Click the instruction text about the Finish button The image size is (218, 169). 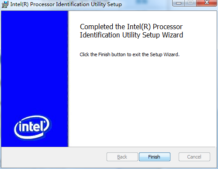click(129, 54)
